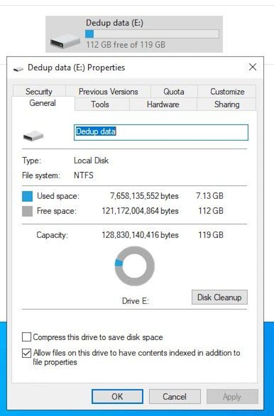Enable Compress this drive to save disk space
Image resolution: width=274 pixels, height=416 pixels.
(27, 337)
